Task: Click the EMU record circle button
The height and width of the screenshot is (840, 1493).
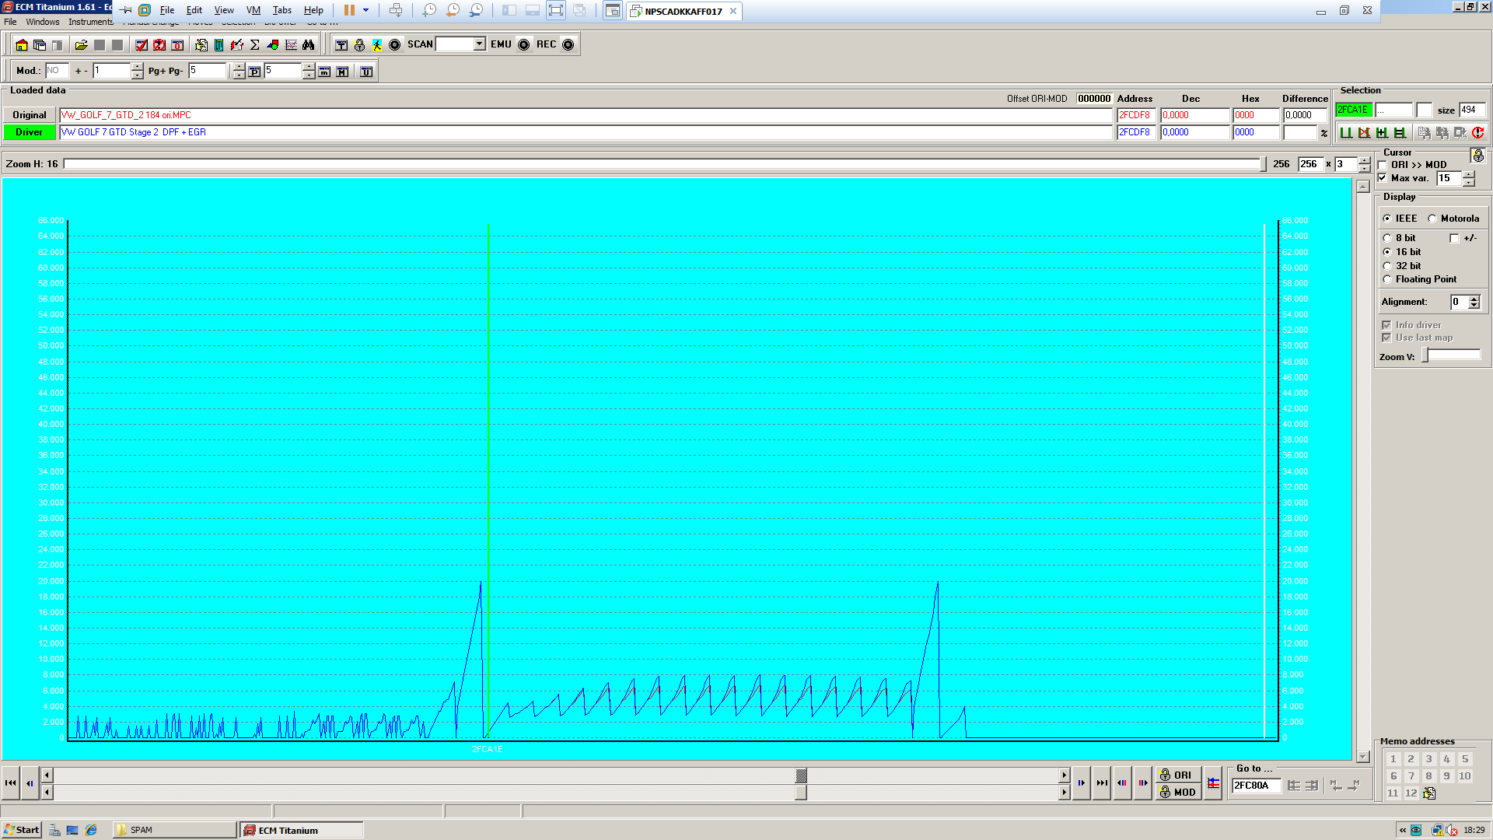Action: click(x=524, y=45)
